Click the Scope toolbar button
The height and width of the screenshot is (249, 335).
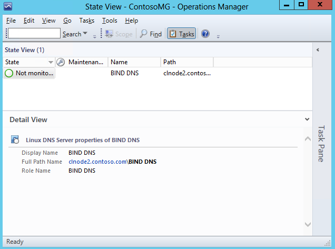119,34
